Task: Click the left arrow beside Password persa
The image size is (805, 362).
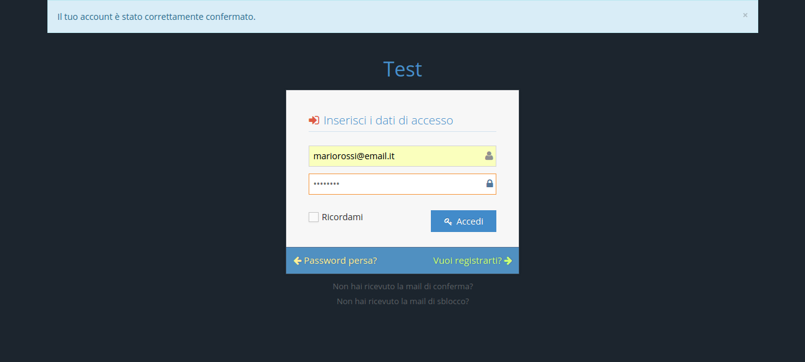Action: 297,261
